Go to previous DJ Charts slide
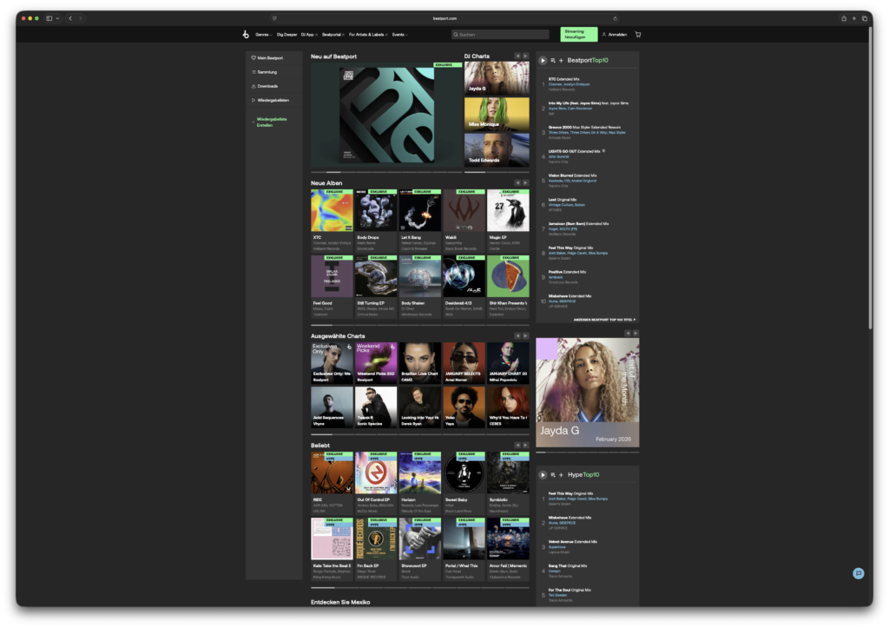Image resolution: width=889 pixels, height=628 pixels. coord(517,56)
